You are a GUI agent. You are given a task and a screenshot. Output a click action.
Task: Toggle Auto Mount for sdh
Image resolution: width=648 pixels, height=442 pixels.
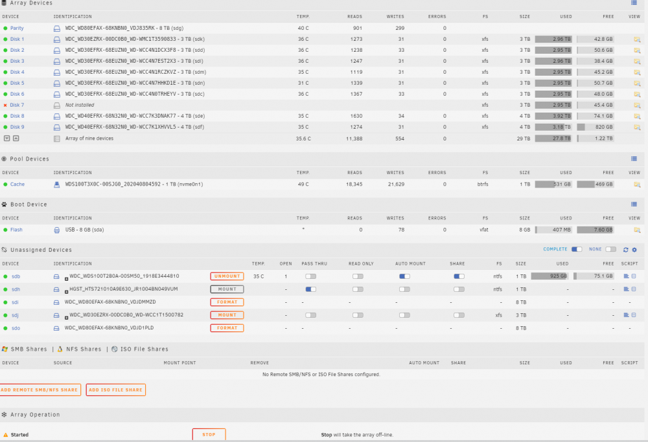click(x=404, y=289)
